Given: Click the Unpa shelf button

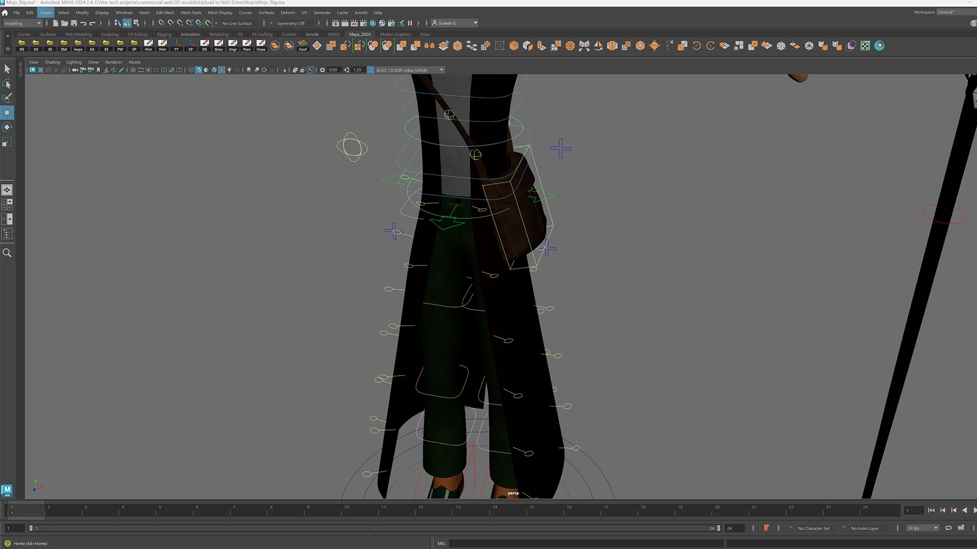Looking at the screenshot, I should tap(261, 46).
